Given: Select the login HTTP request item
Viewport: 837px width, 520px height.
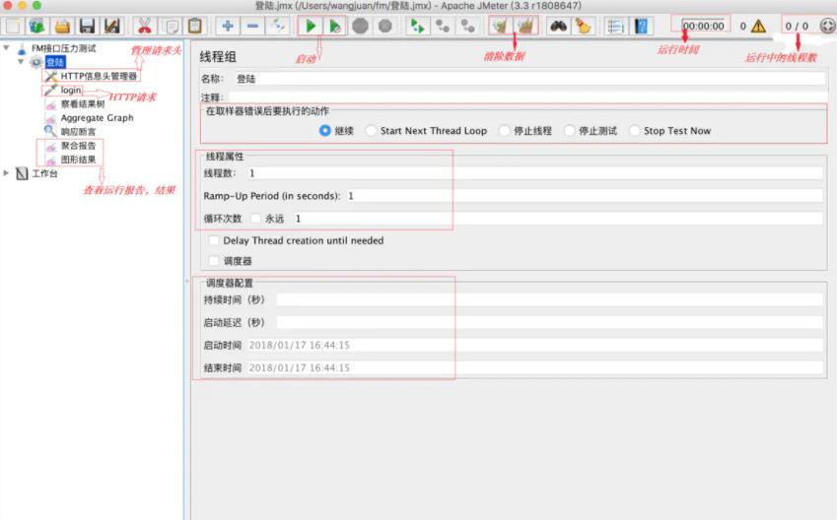Looking at the screenshot, I should click(70, 90).
